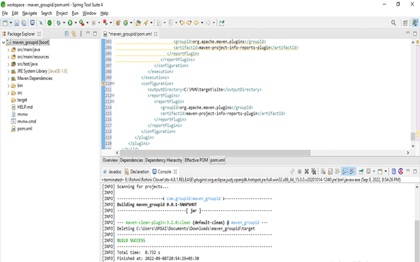This screenshot has height=262, width=420.
Task: Expand the src/main/resources folder
Action: (x=8, y=57)
